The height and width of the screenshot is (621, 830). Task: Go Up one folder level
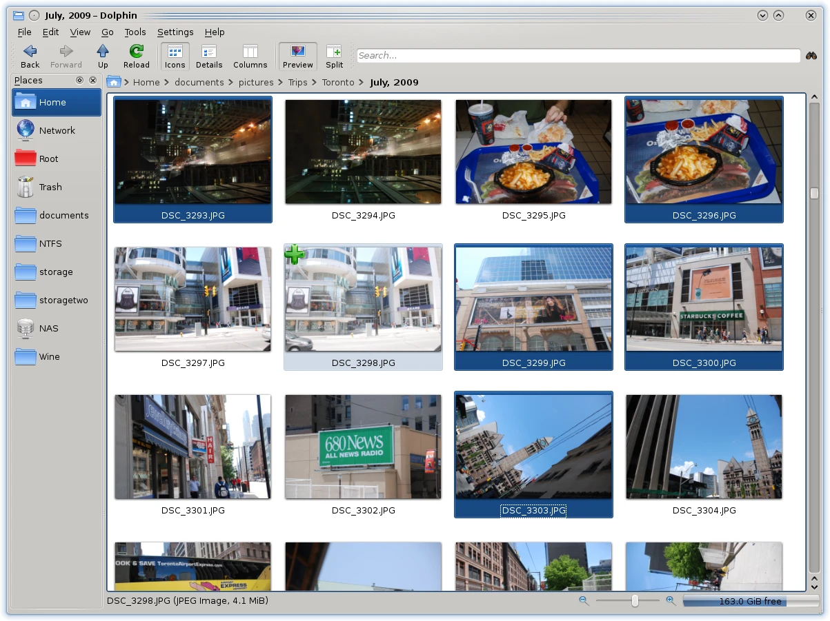pos(103,57)
